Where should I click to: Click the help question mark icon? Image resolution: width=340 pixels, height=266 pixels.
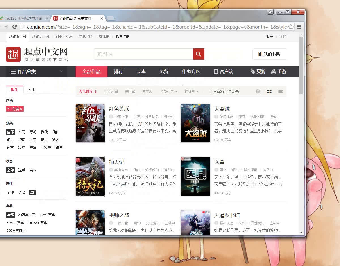(257, 91)
